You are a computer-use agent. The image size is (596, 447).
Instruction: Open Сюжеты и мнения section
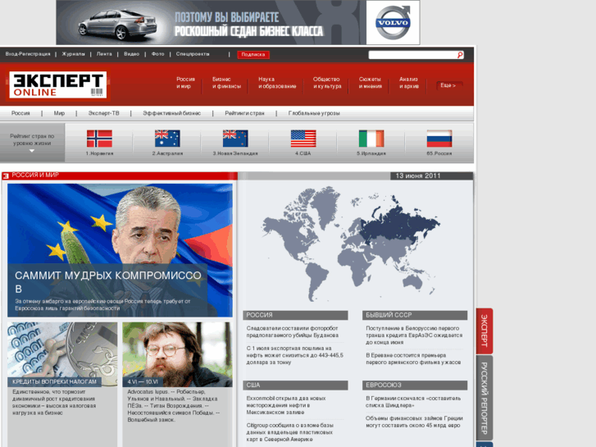tap(371, 83)
